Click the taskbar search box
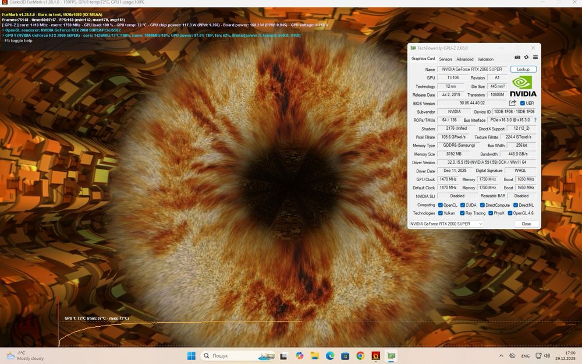Screen dimensions: 582x364 click(x=237, y=356)
